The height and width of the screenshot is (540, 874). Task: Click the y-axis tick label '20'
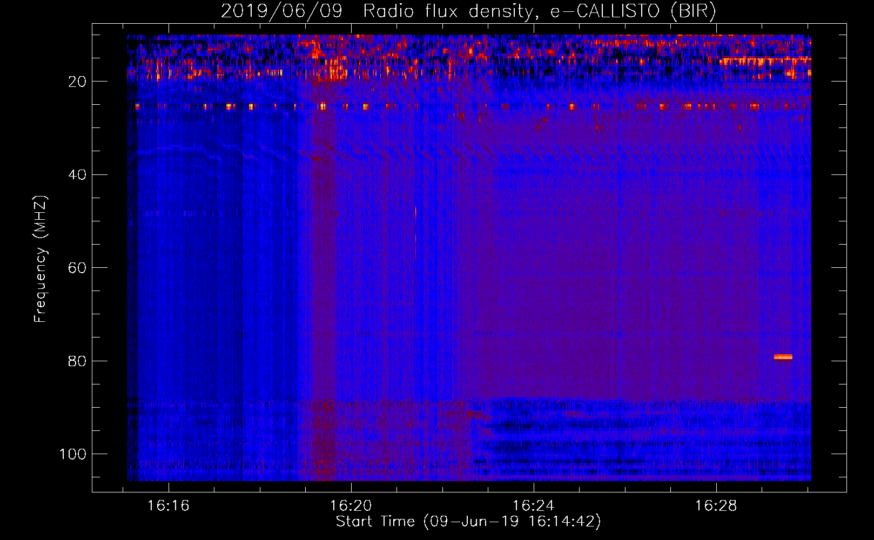pos(77,82)
